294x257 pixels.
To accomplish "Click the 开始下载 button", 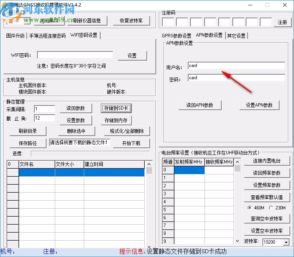I will pyautogui.click(x=131, y=143).
